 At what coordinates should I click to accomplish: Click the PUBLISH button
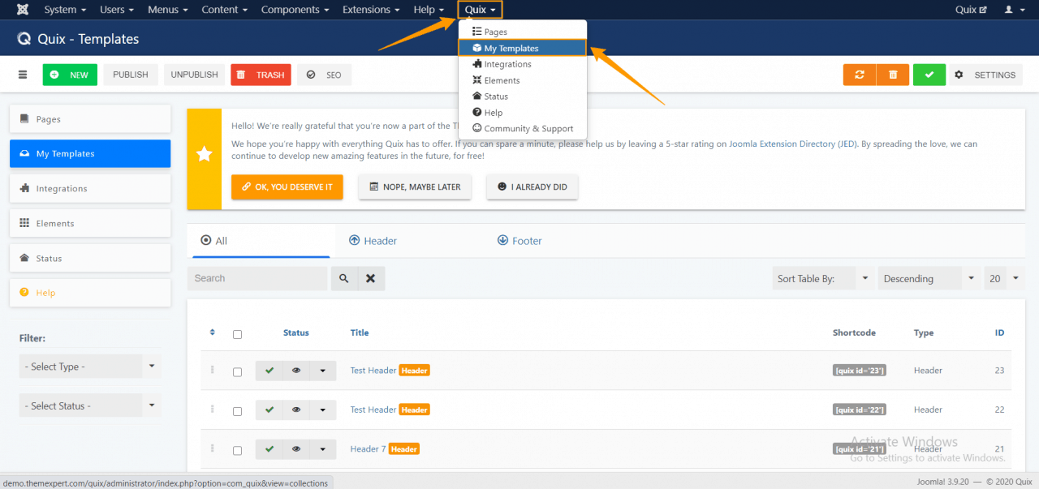coord(131,75)
